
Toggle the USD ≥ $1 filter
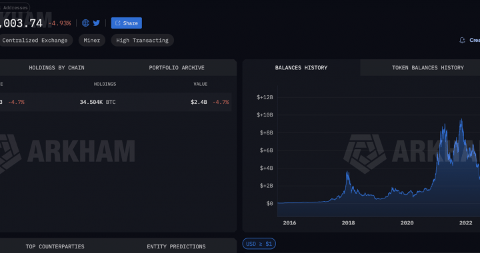point(259,244)
